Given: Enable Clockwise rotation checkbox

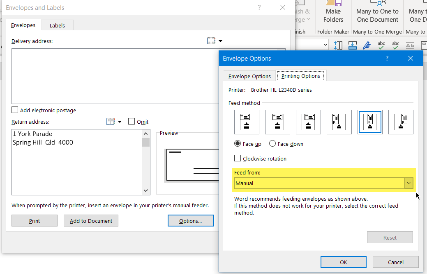Looking at the screenshot, I should tap(238, 158).
